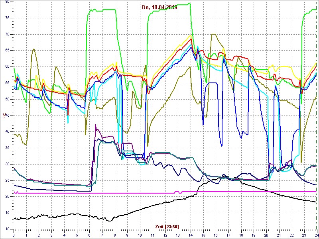Select the 35 label on the temperature axis
Viewport: 319px width, 239px height.
tap(7, 148)
